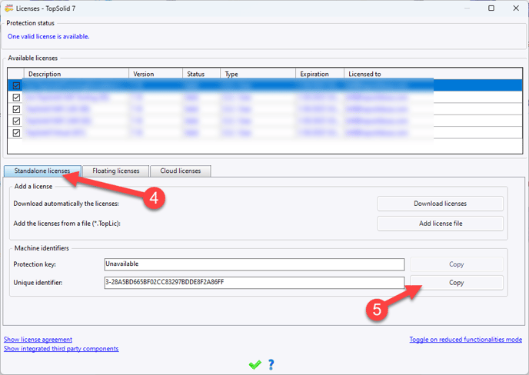The image size is (529, 375).
Task: Sort by Version column header
Action: coord(156,74)
